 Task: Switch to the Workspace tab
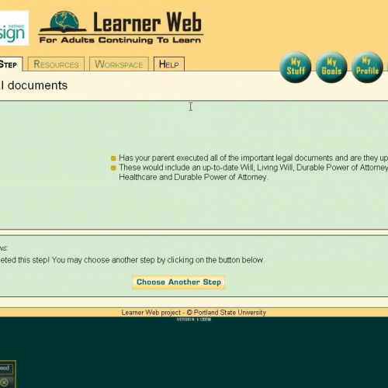point(119,64)
